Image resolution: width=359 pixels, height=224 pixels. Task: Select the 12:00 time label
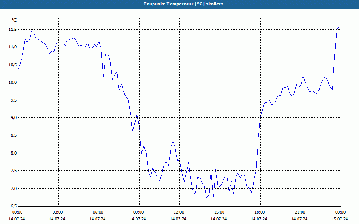pyautogui.click(x=179, y=212)
